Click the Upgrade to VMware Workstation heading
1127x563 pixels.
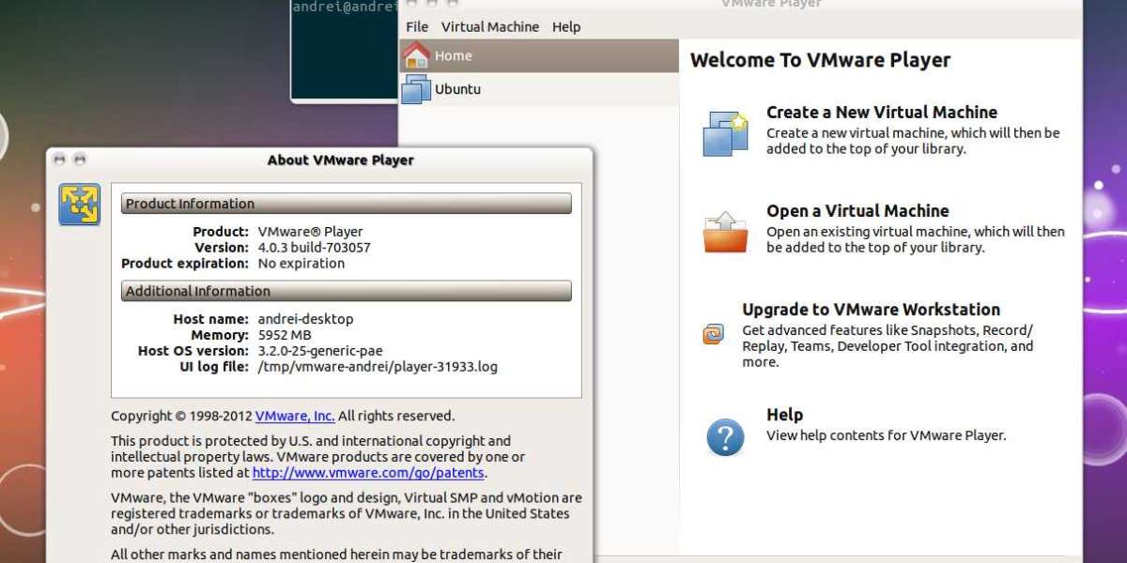coord(871,309)
